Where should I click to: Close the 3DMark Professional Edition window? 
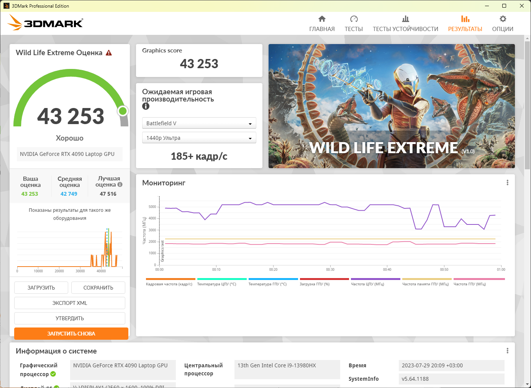pos(522,6)
